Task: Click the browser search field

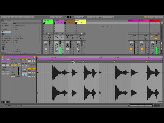Action: click(22, 21)
